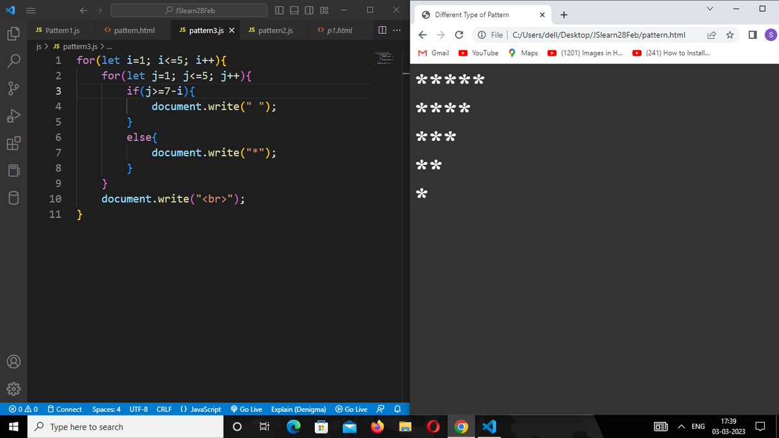Screen dimensions: 779x438
Task: Split the editor right
Action: click(x=382, y=30)
